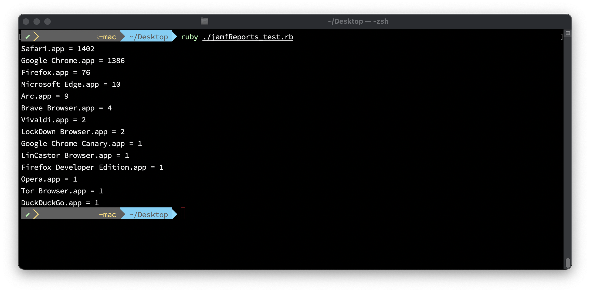Click the ~/Desktop segment in bottom prompt
The image size is (590, 292).
tap(148, 215)
